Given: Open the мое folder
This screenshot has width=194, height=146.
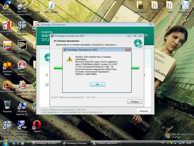Looking at the screenshot, I should click(x=170, y=7).
